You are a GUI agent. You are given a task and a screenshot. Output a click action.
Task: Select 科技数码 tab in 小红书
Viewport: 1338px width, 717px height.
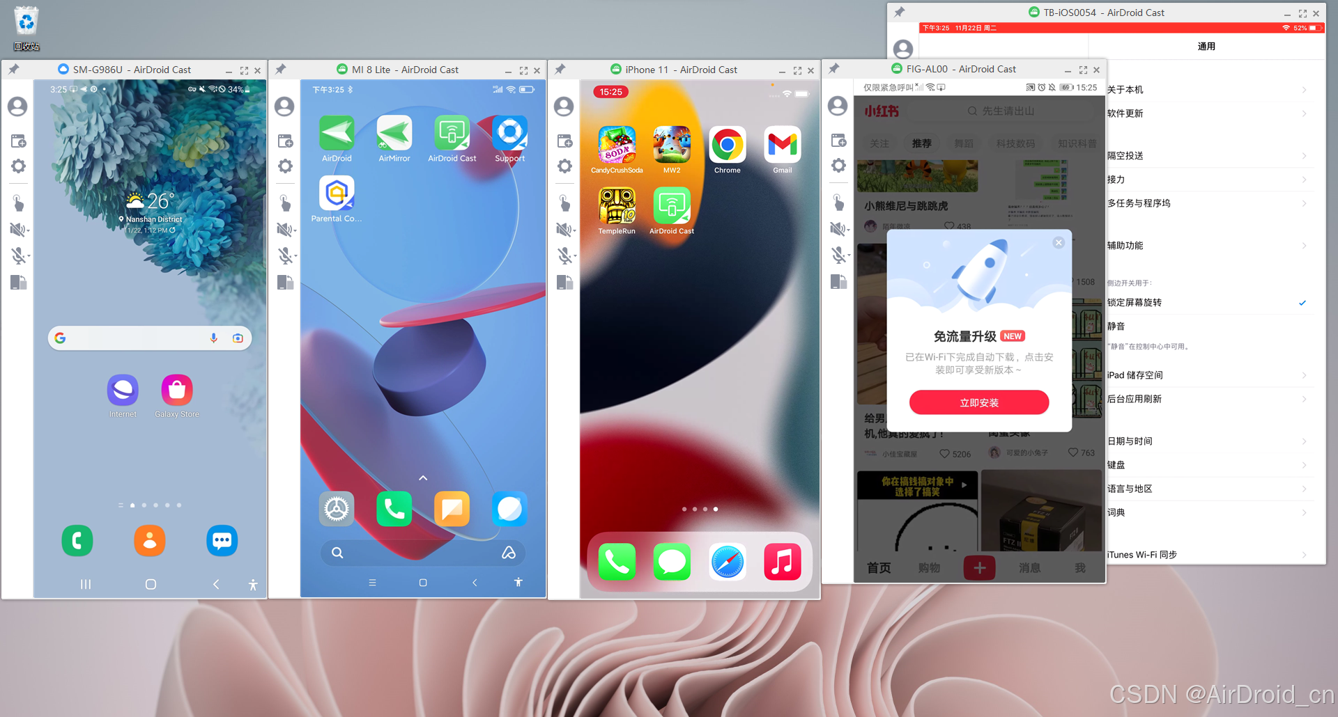click(1015, 143)
